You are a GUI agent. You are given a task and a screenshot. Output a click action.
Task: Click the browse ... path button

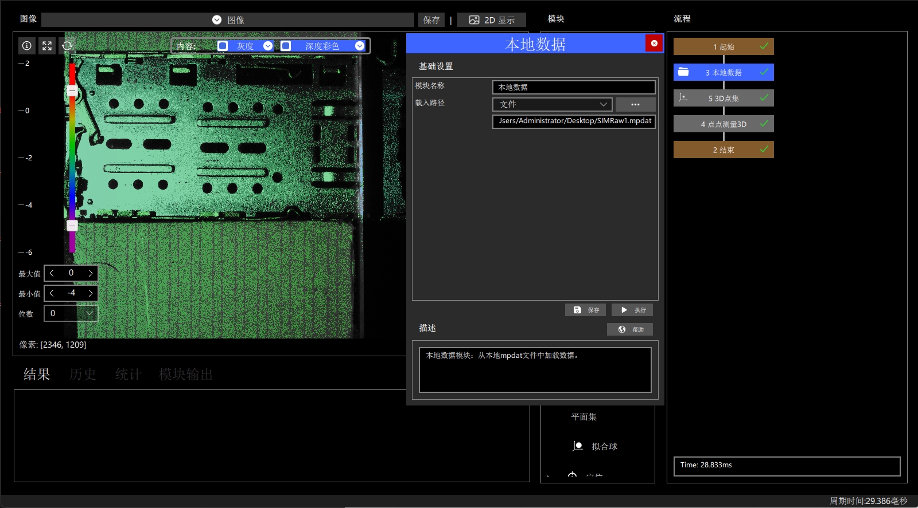tap(635, 104)
